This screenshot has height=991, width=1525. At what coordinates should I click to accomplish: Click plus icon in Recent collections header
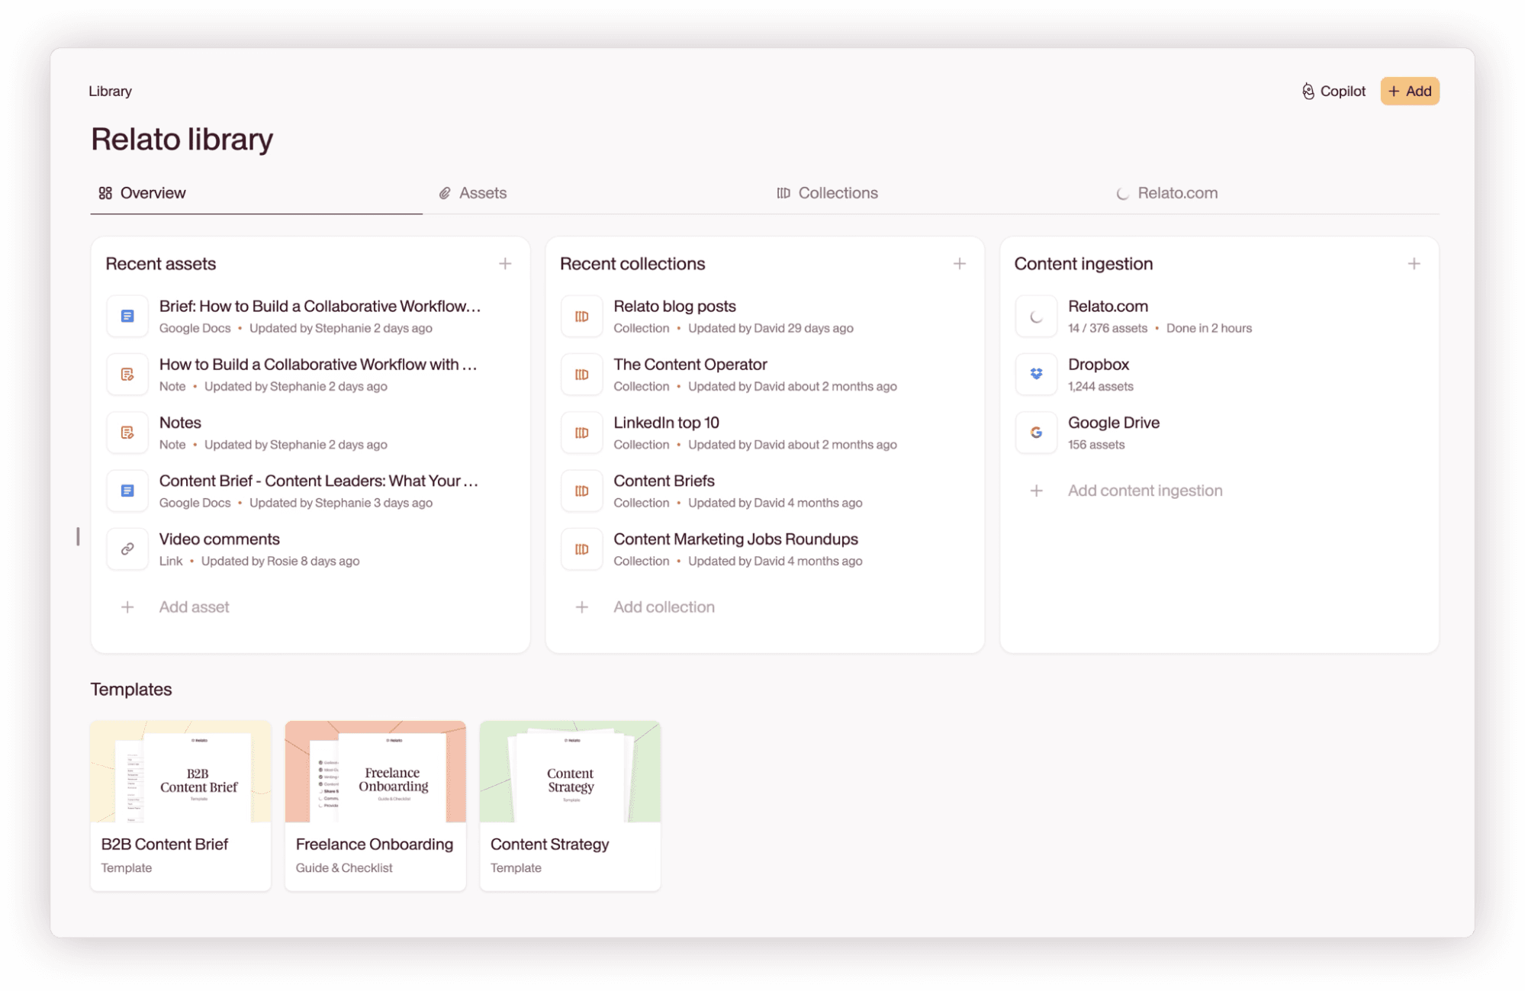pos(960,264)
